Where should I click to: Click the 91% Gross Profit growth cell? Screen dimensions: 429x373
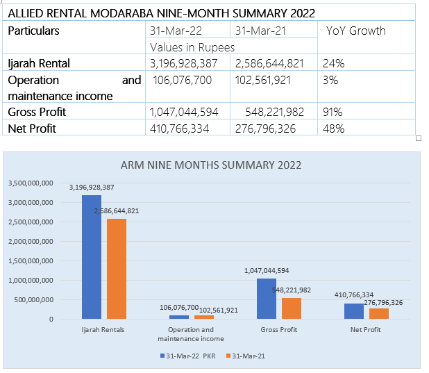[x=333, y=112]
